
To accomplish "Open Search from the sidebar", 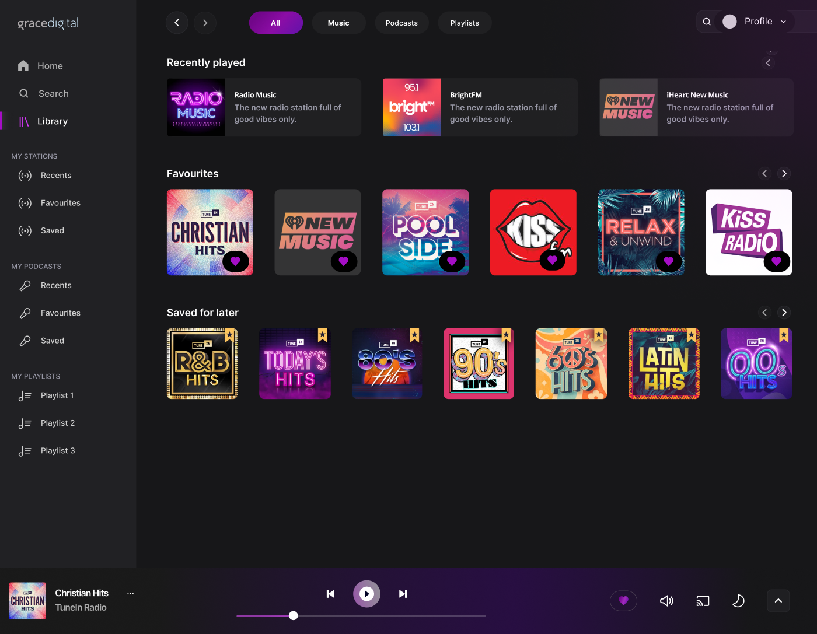I will [x=44, y=93].
